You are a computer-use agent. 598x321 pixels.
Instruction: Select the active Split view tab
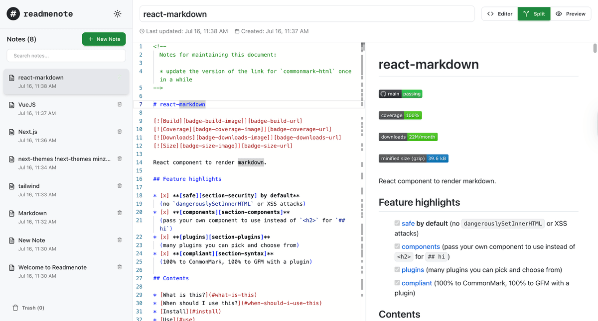[x=534, y=13]
